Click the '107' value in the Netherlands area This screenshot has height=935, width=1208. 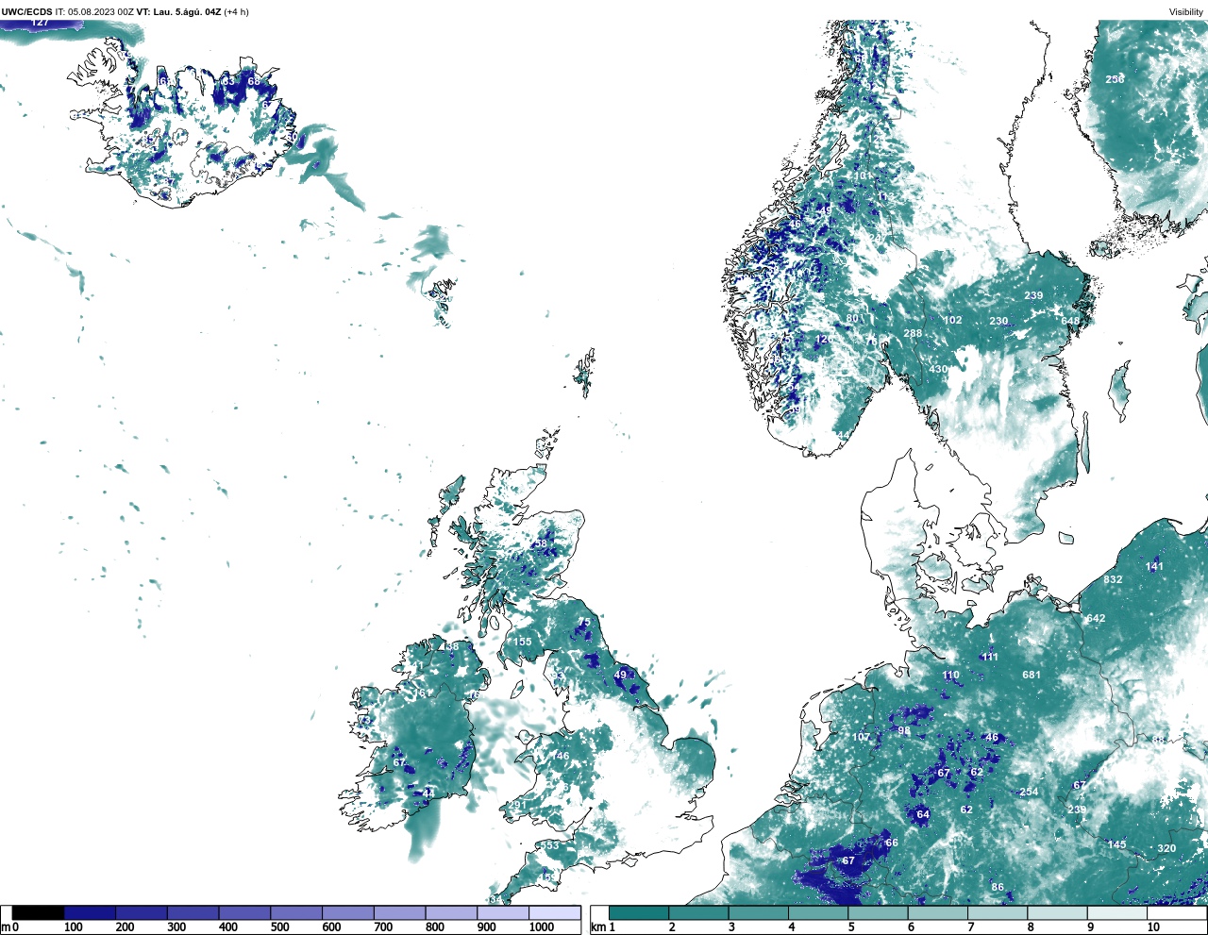click(x=862, y=737)
